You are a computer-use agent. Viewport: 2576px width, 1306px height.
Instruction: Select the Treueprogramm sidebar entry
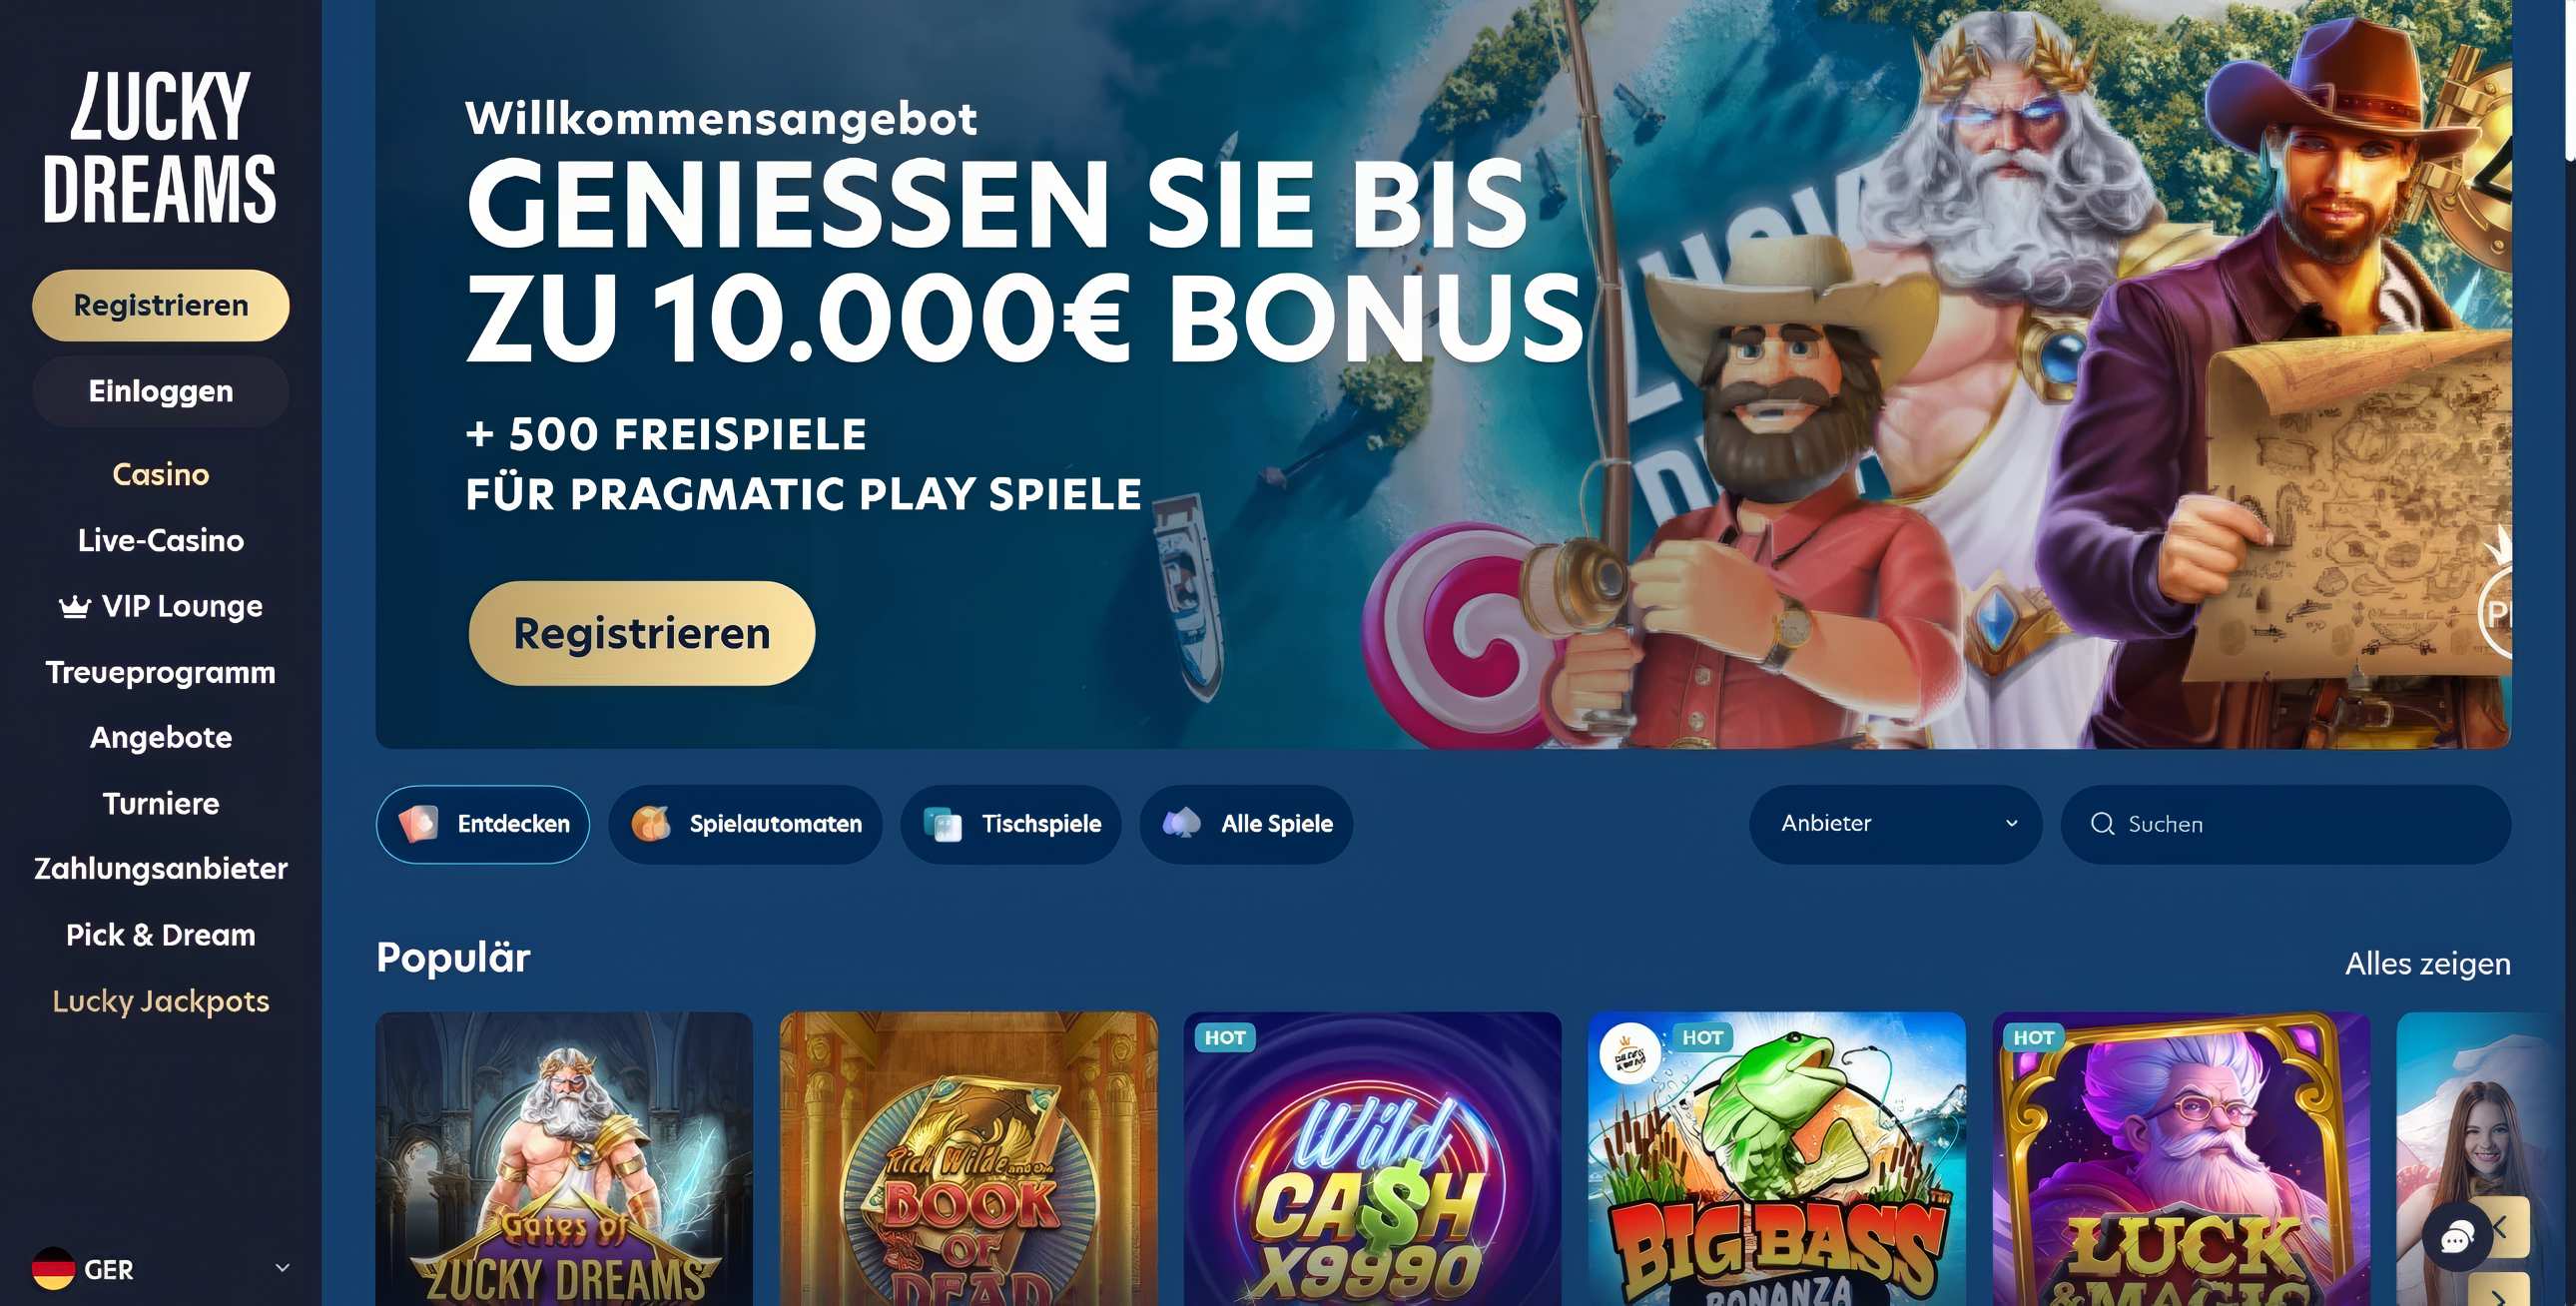[161, 672]
